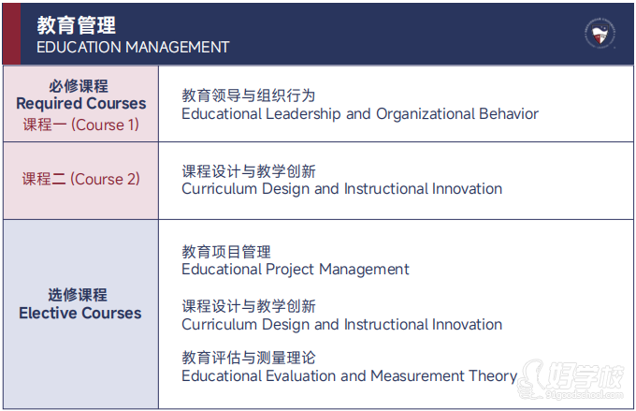Select the 教育管理 header title
Screen dimensions: 636x411
click(x=77, y=24)
